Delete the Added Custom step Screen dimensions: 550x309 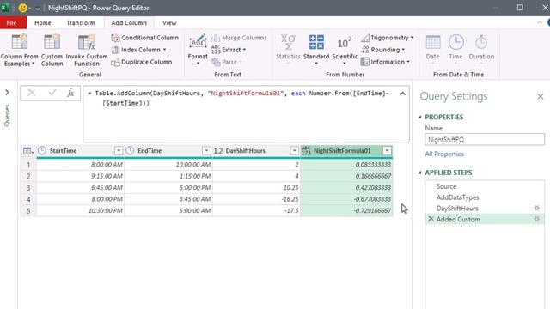[431, 219]
